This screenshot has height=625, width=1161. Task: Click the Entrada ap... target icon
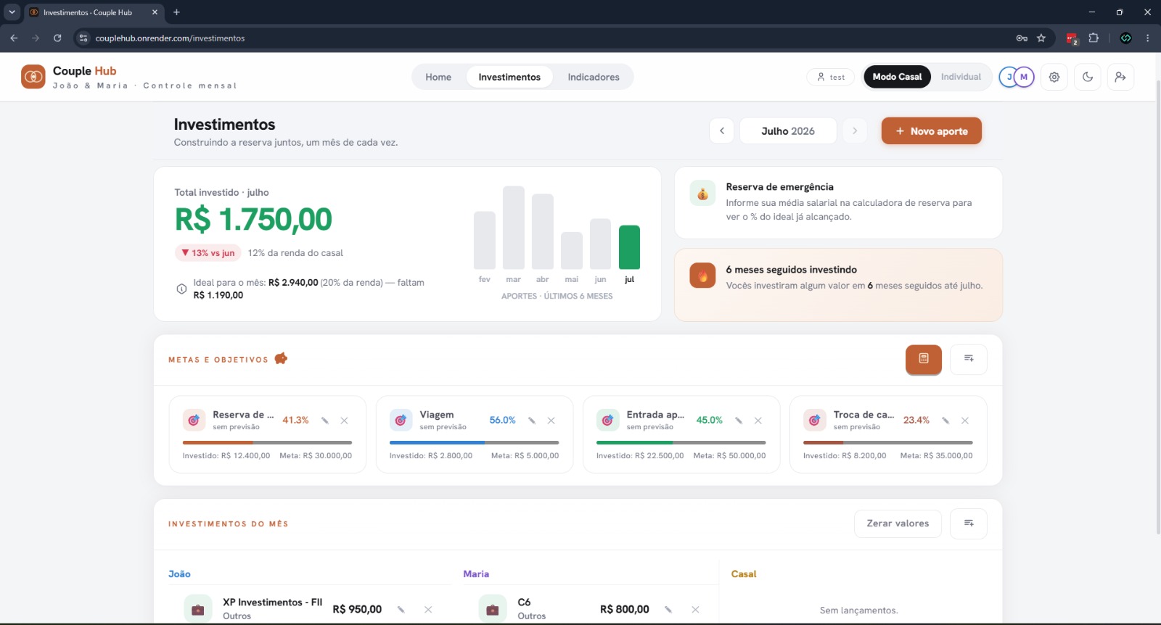pyautogui.click(x=607, y=420)
